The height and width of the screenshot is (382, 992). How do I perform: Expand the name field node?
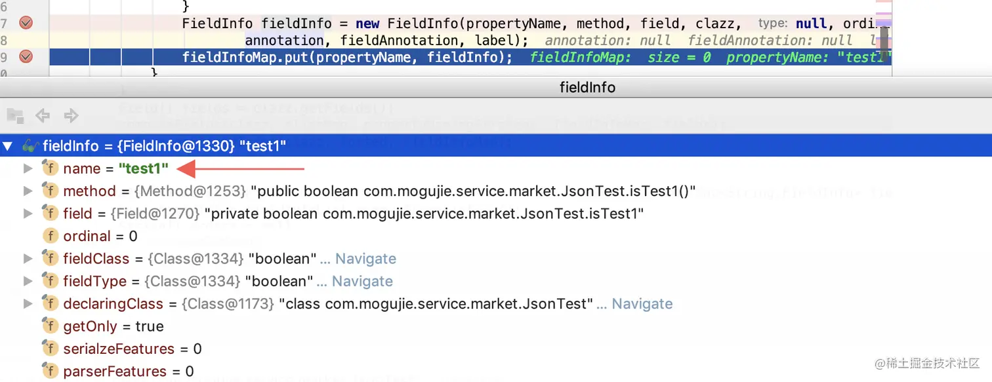pyautogui.click(x=28, y=168)
